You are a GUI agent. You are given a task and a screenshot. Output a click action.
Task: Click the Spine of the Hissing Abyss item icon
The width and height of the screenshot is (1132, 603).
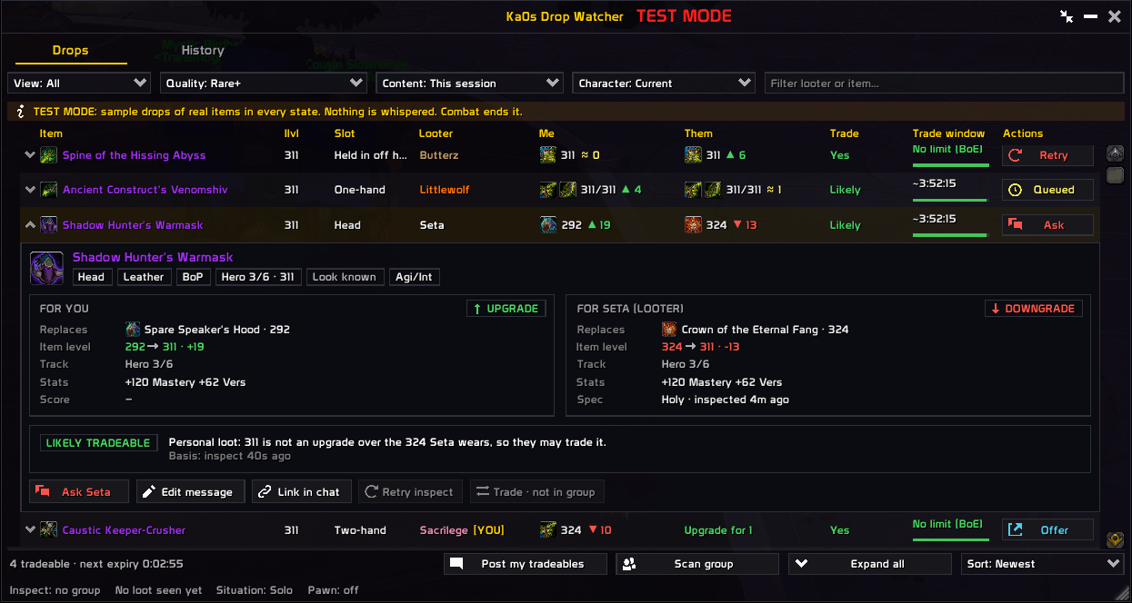coord(49,155)
